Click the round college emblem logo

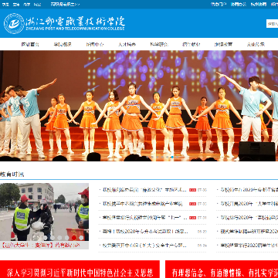pyautogui.click(x=14, y=23)
